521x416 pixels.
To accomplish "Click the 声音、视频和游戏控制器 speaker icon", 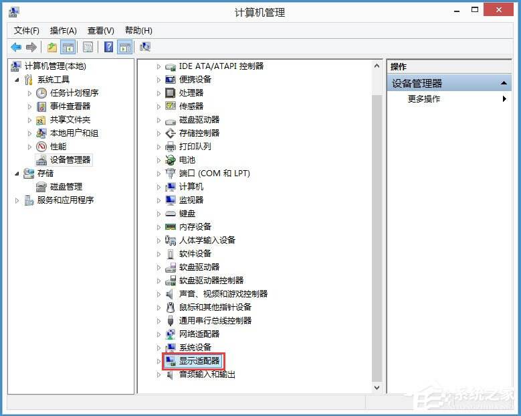I will (170, 294).
